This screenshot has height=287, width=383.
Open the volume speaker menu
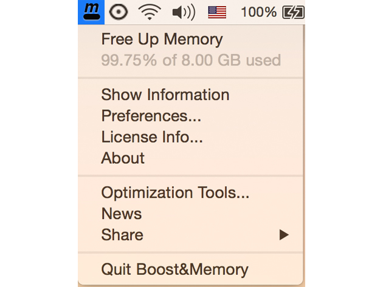[184, 12]
